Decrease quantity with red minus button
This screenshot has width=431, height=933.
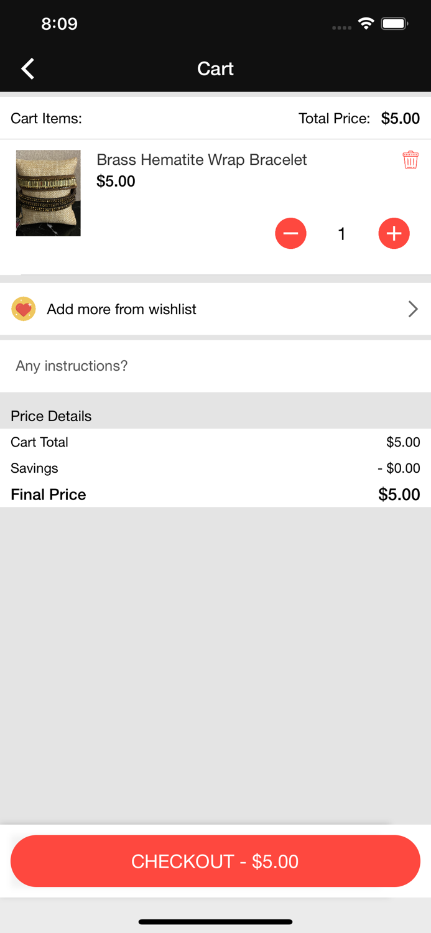(290, 233)
